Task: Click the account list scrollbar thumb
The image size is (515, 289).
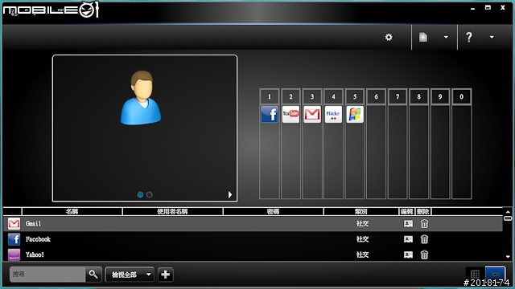Action: click(x=508, y=218)
